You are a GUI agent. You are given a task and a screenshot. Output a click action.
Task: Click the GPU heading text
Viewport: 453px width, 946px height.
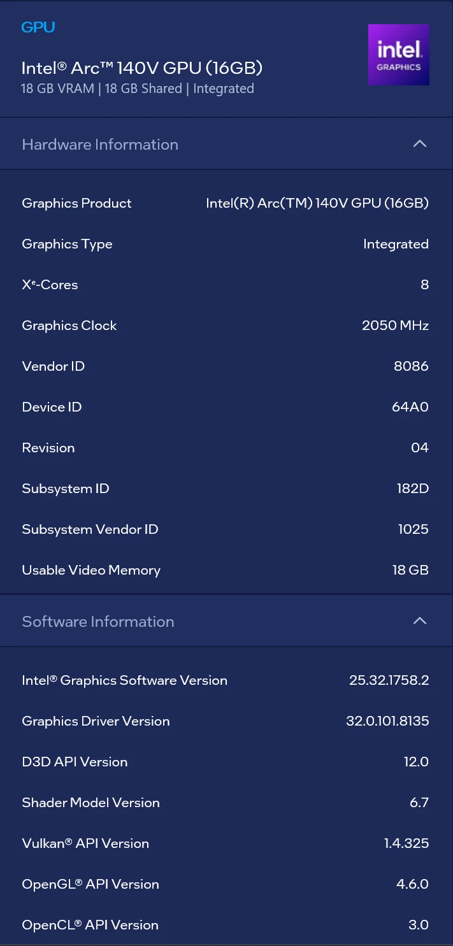pyautogui.click(x=38, y=27)
